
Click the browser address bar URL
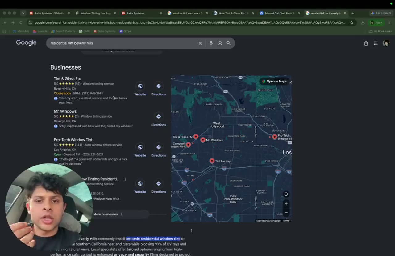[190, 22]
